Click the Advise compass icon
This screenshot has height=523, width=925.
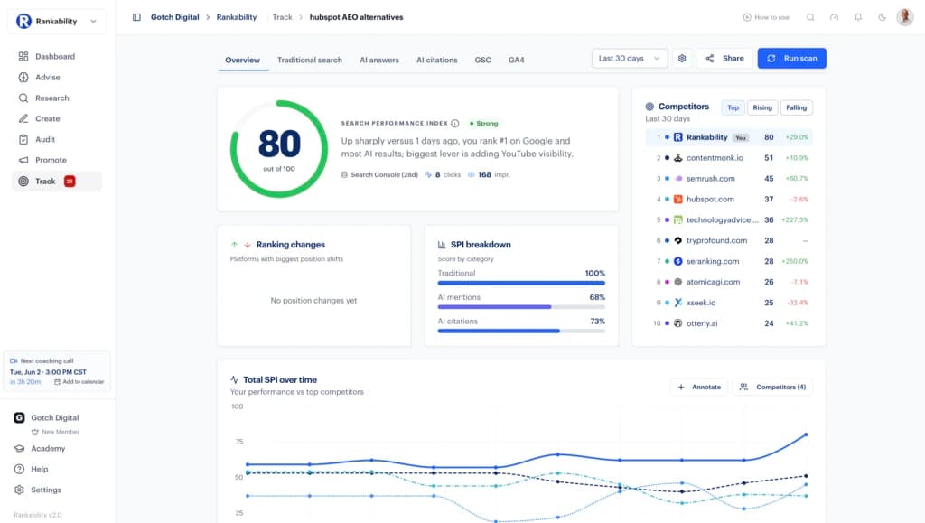pos(23,78)
